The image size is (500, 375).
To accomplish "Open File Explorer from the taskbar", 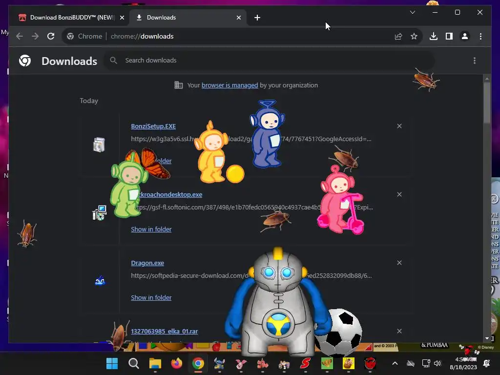I will point(155,363).
